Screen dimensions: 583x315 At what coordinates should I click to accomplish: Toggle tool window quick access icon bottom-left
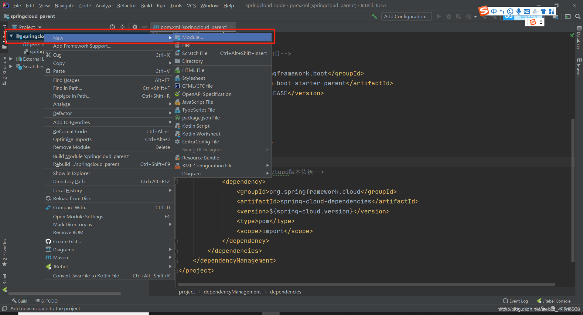4,308
